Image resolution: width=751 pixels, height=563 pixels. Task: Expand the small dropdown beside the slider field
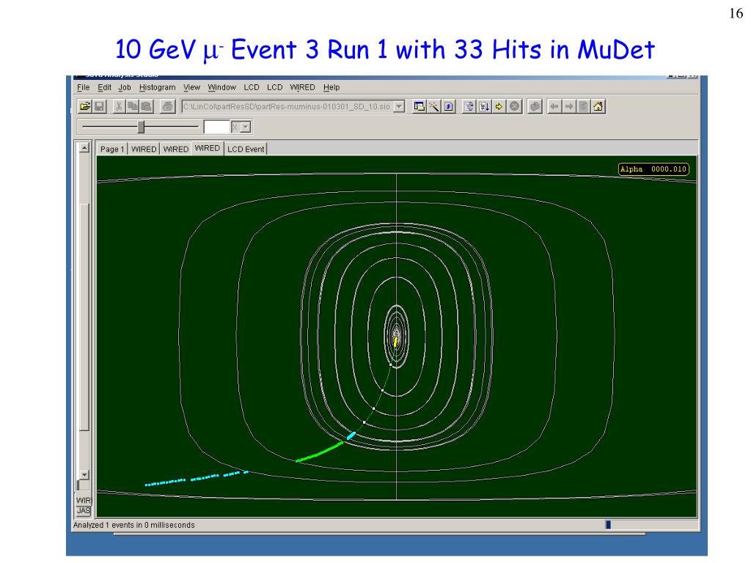pos(246,128)
